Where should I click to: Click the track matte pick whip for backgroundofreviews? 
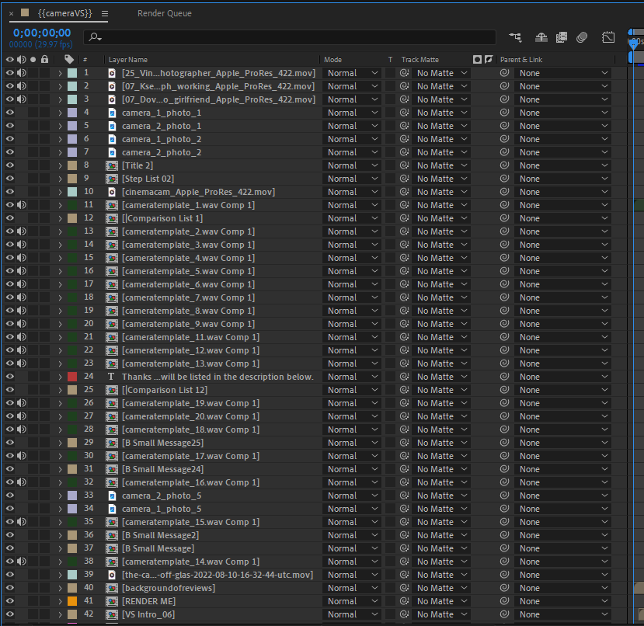click(x=404, y=588)
